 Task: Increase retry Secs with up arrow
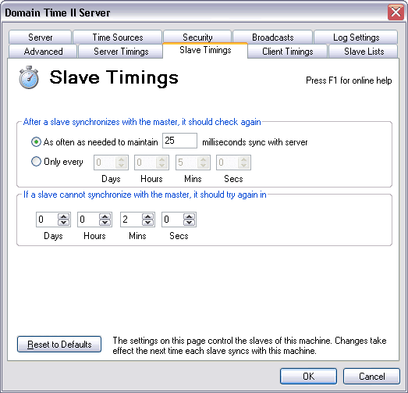pyautogui.click(x=189, y=216)
